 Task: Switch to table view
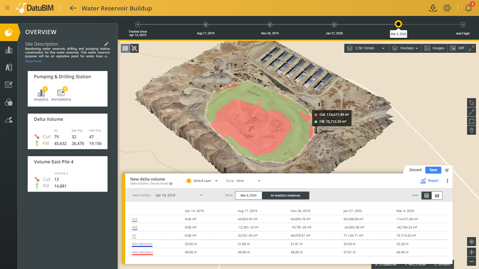[x=427, y=196]
